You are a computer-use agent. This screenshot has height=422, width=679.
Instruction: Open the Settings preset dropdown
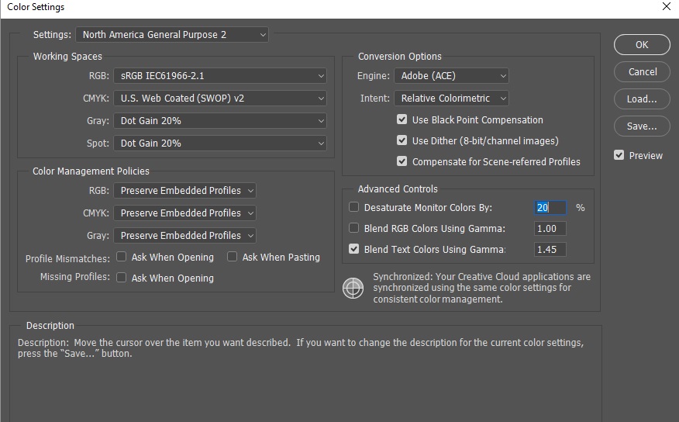tap(172, 35)
